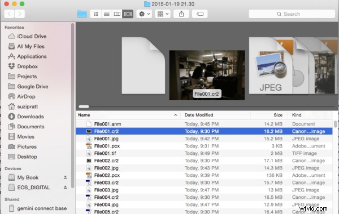
Task: Open suzipratt home folder in sidebar
Action: tap(23, 106)
